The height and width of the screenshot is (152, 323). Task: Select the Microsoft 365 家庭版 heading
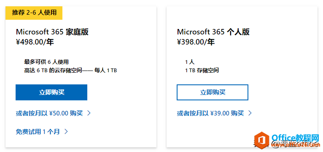(52, 32)
